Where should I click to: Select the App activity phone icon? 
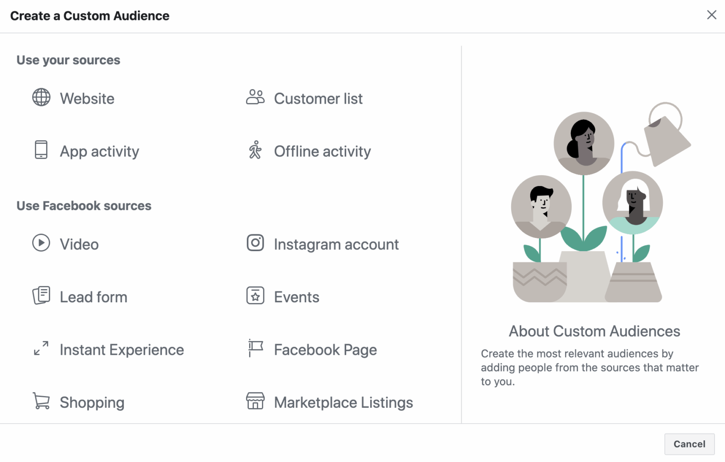pyautogui.click(x=42, y=151)
